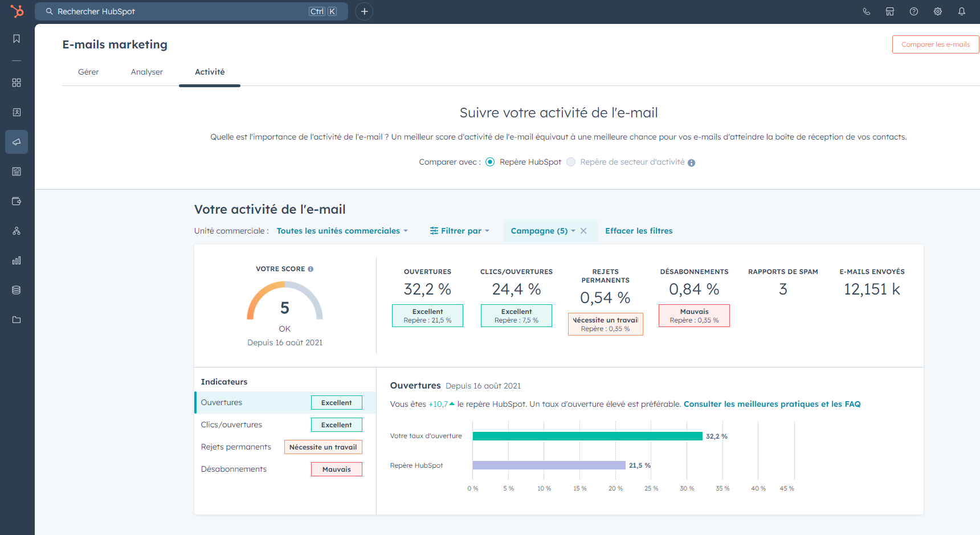Select the Désabonnements indicator row
Screen dimensions: 980x535
point(285,469)
